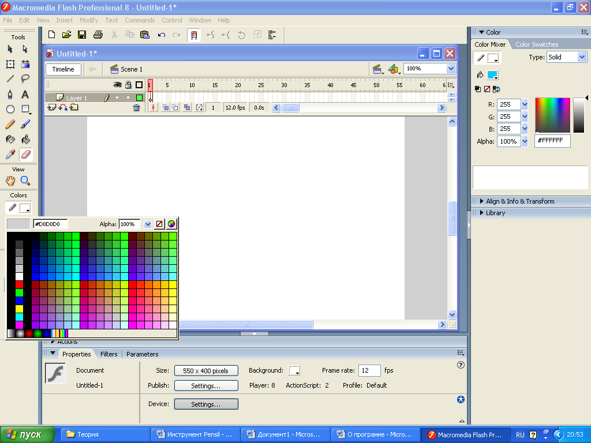Collapse the Color panel
591x443 pixels.
click(481, 32)
